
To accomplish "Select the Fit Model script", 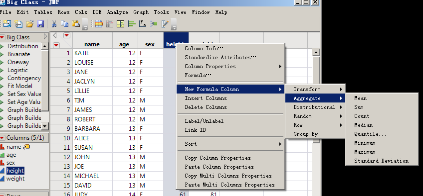I will 19,86.
